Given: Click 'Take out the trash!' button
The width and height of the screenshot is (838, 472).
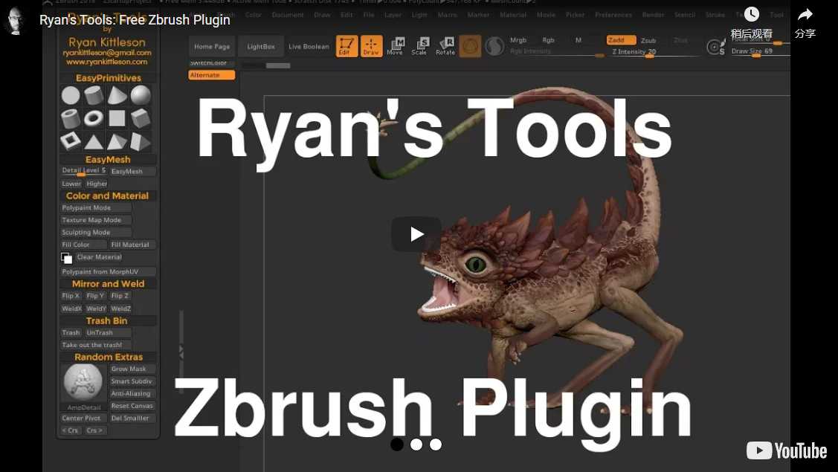Looking at the screenshot, I should (96, 346).
